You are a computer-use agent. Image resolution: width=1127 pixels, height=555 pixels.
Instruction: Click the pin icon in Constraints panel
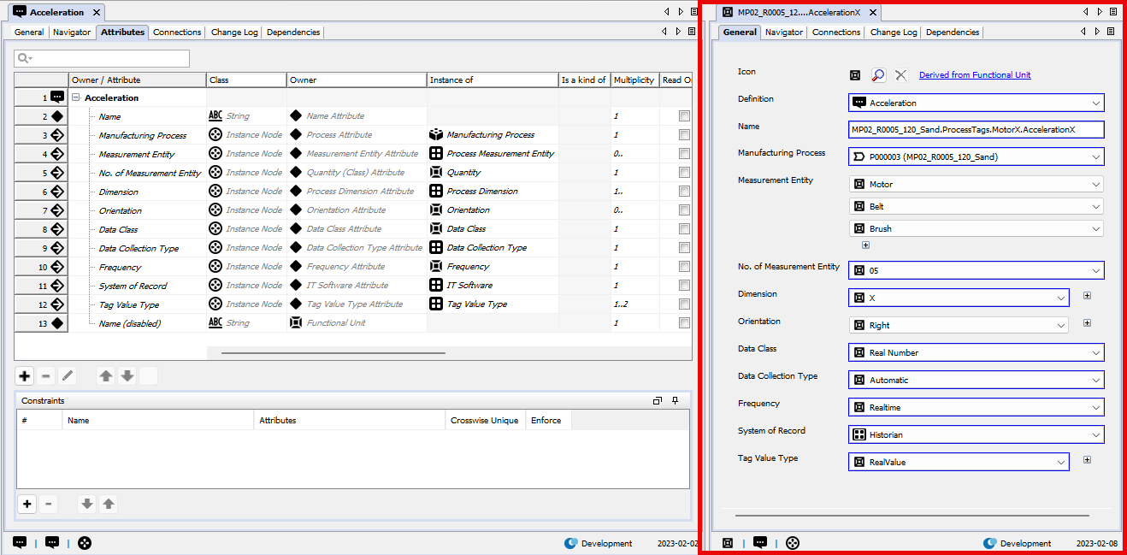(675, 400)
